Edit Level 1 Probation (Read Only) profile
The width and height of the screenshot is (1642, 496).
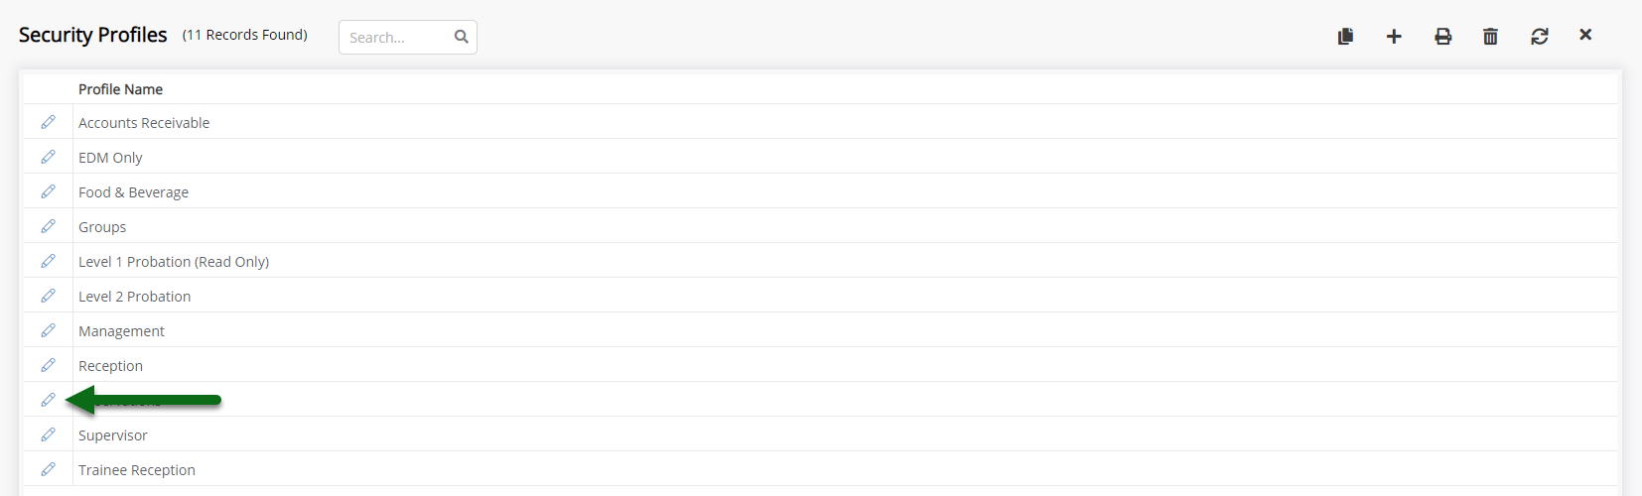(x=48, y=261)
